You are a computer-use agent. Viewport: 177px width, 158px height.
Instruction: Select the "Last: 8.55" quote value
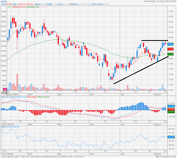6,4
